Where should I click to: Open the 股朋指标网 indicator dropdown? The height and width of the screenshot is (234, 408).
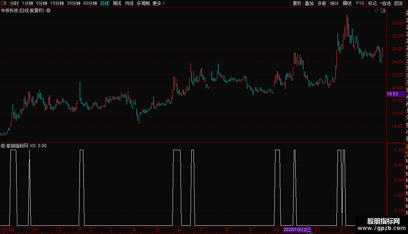tap(3, 146)
